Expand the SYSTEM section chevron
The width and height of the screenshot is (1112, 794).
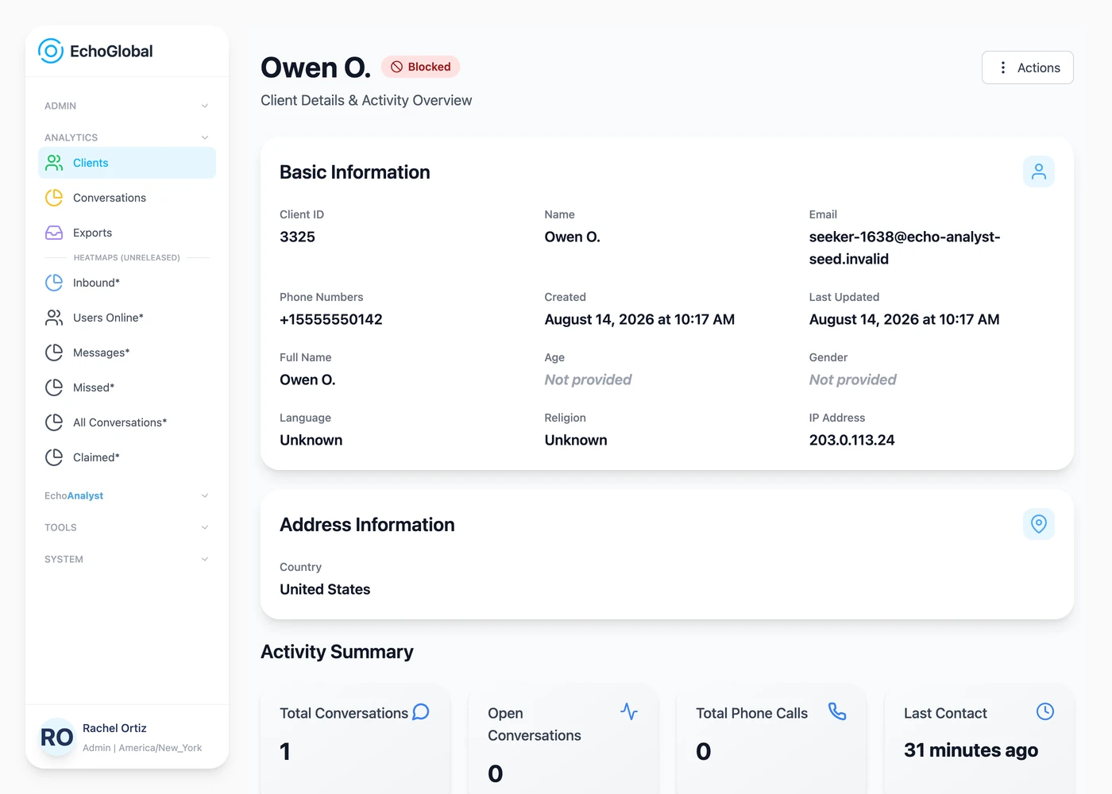tap(205, 559)
